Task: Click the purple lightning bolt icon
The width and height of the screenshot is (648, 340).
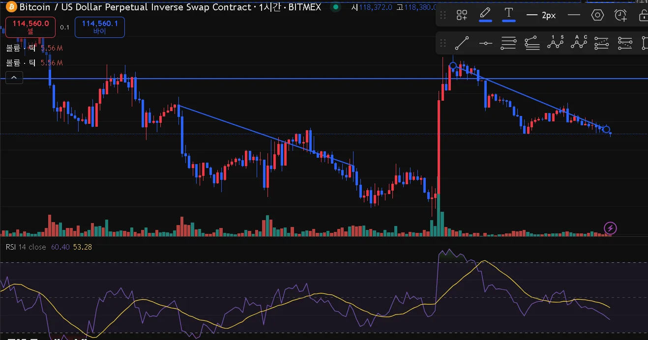Action: (x=610, y=228)
